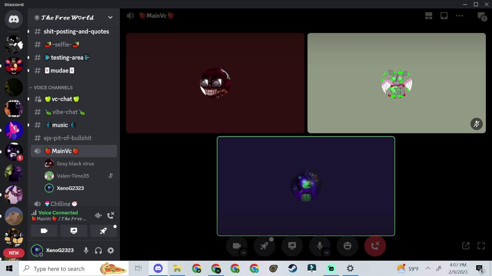This screenshot has height=276, width=492.
Task: Open the vibe-chat channel
Action: click(74, 112)
